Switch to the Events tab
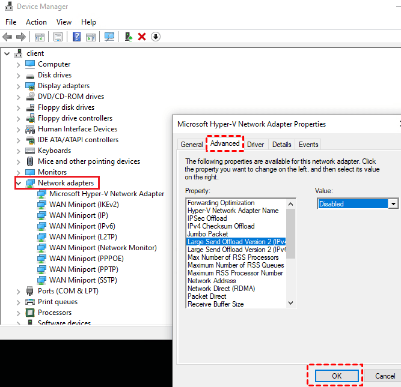 [308, 145]
